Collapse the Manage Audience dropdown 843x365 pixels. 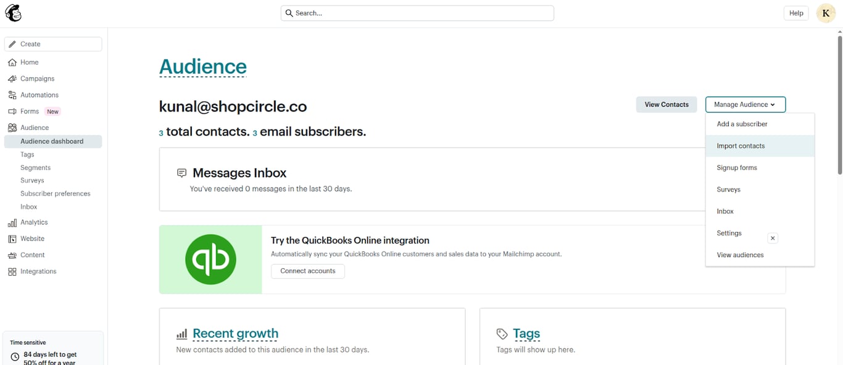point(745,105)
